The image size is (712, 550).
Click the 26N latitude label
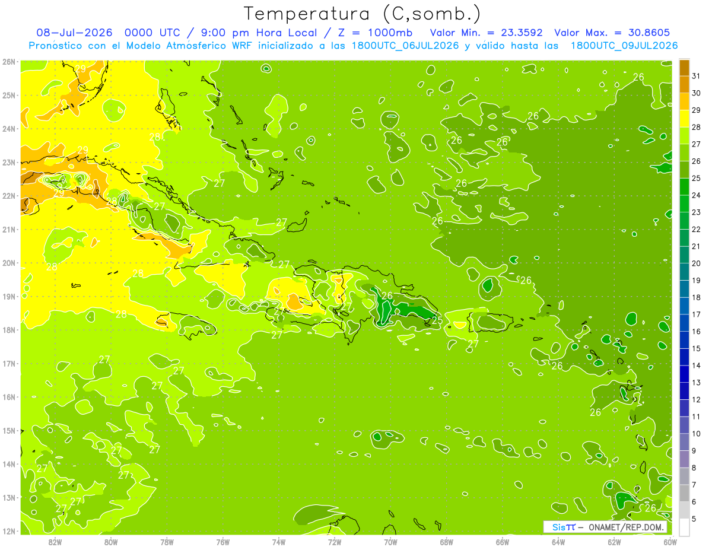pyautogui.click(x=9, y=62)
